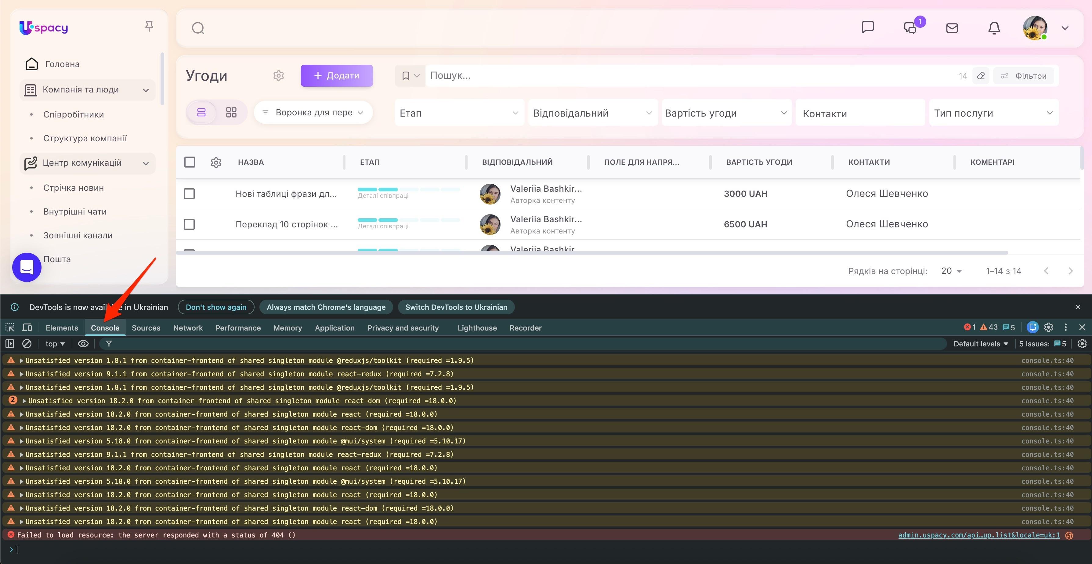
Task: Open rows per page dropdown showing 20
Action: [x=951, y=271]
